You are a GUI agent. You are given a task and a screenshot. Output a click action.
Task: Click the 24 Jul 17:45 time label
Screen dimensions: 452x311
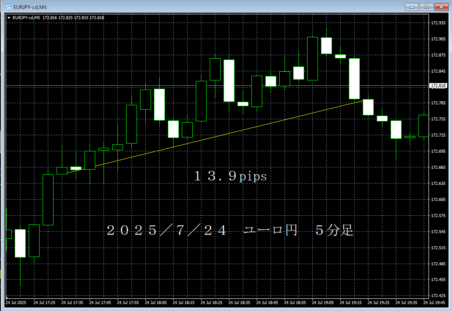tap(100, 303)
